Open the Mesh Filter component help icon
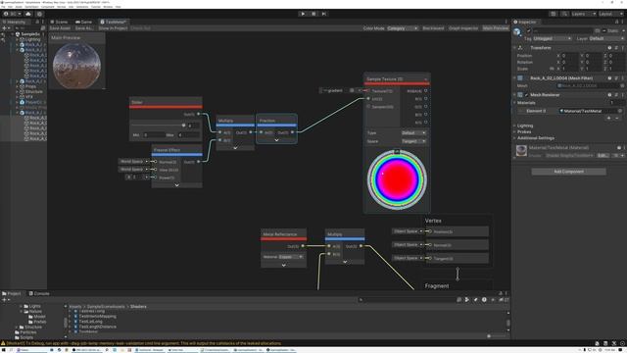627x353 pixels. (x=609, y=78)
